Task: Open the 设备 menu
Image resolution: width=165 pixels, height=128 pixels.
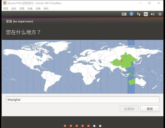Action: [x=38, y=8]
